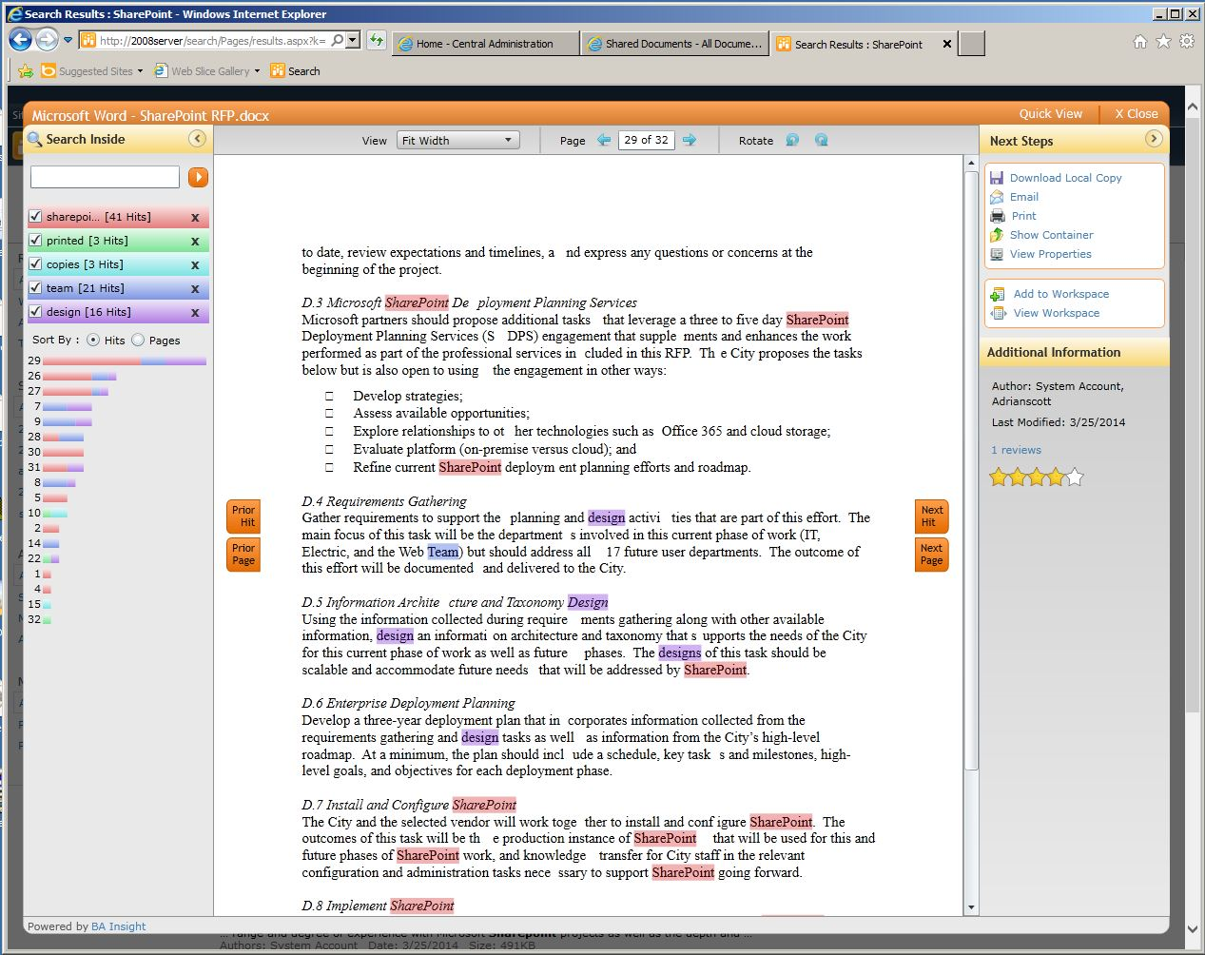
Task: Click the page number field
Action: 647,140
